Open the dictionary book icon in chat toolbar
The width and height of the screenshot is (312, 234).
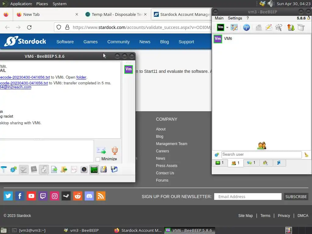[34, 169]
